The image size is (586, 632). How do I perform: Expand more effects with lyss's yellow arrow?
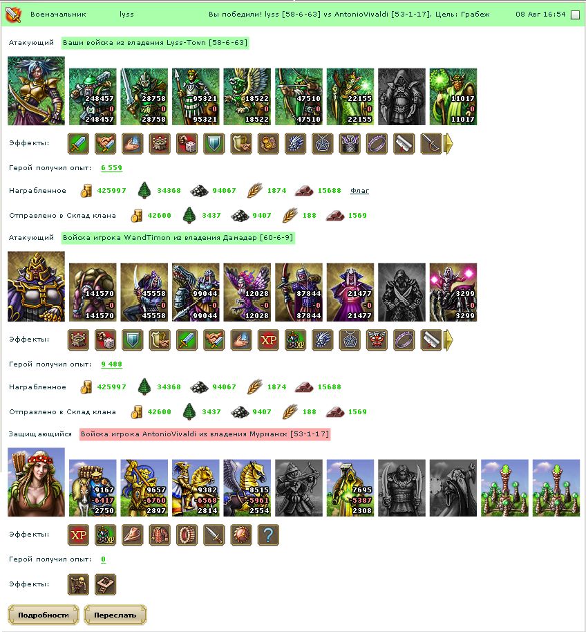448,144
